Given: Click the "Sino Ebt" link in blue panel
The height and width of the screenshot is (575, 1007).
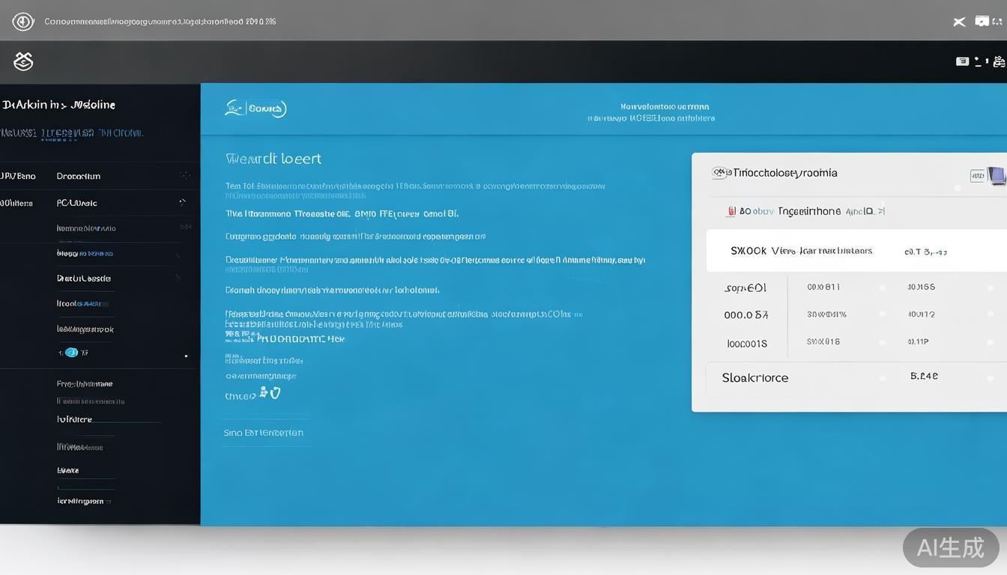Looking at the screenshot, I should [263, 433].
